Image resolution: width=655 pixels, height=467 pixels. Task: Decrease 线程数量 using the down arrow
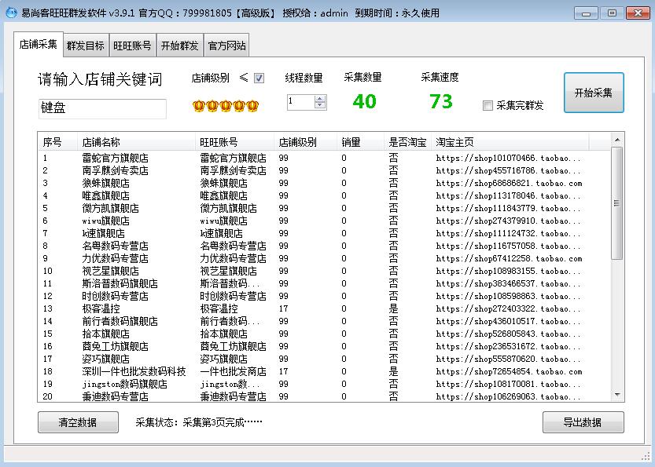[x=319, y=105]
